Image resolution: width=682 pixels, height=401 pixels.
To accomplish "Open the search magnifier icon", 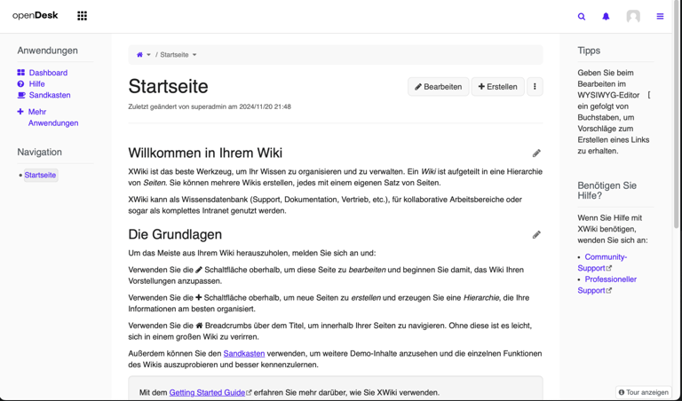I will click(582, 17).
